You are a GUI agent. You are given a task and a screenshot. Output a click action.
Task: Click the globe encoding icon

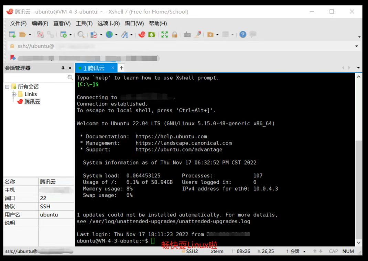(x=109, y=35)
